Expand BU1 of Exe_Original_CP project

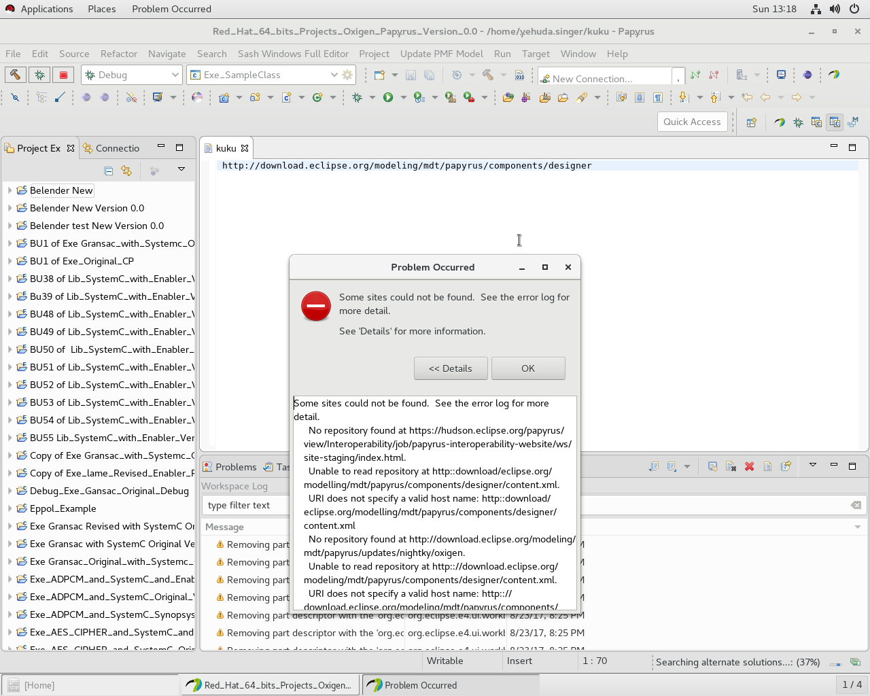pyautogui.click(x=10, y=261)
